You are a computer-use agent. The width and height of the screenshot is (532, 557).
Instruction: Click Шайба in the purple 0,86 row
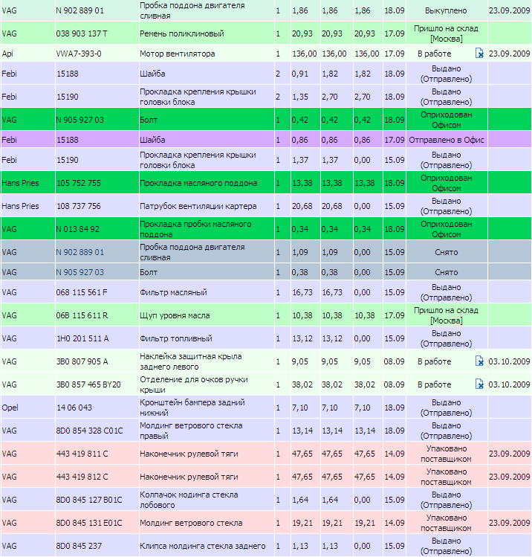(152, 140)
